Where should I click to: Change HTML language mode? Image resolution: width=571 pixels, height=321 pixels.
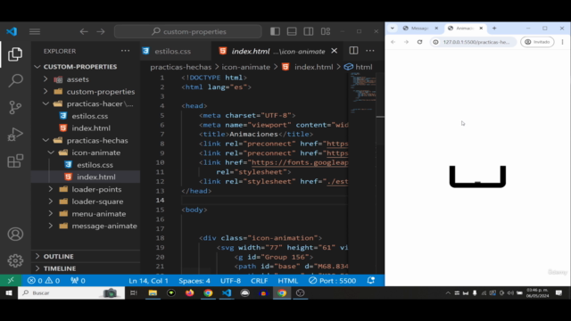287,281
